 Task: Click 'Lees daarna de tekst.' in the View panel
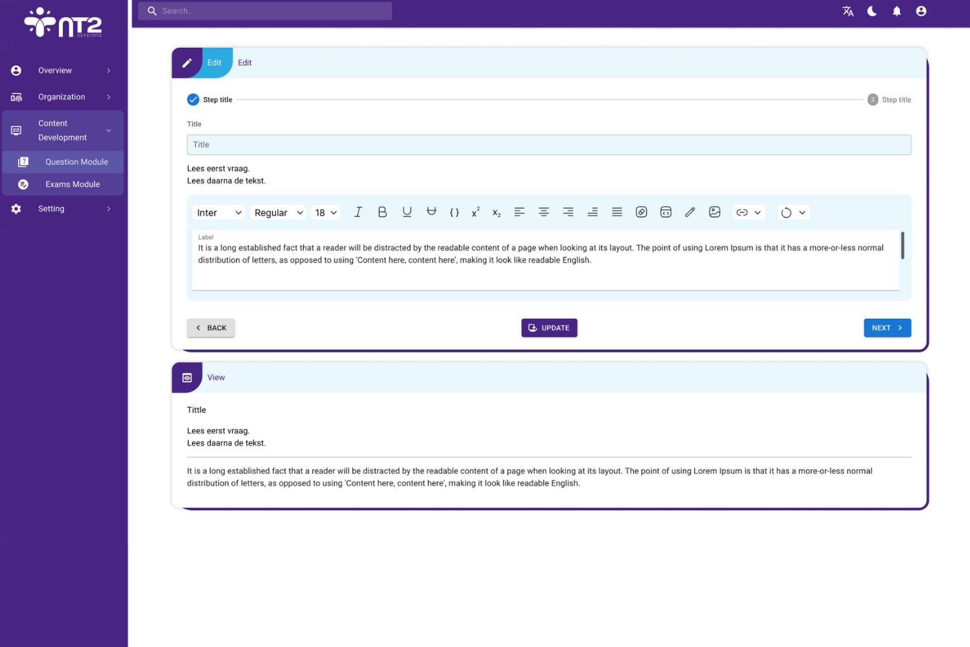(226, 443)
